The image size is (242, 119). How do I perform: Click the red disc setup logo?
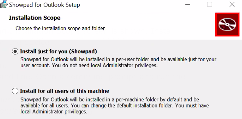[227, 25]
